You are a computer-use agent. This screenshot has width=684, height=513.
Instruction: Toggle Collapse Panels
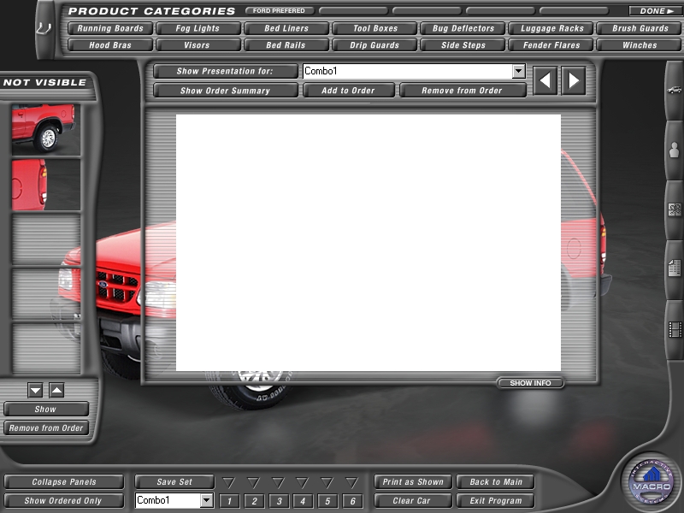pos(64,482)
